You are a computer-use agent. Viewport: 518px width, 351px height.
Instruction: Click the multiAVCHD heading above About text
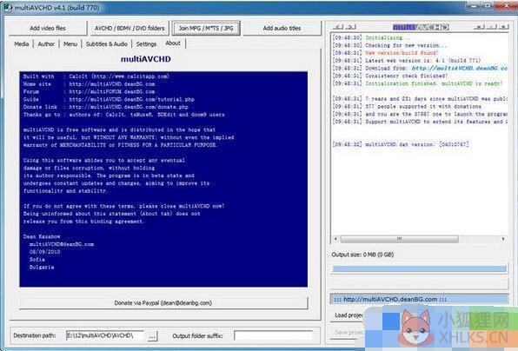click(146, 59)
